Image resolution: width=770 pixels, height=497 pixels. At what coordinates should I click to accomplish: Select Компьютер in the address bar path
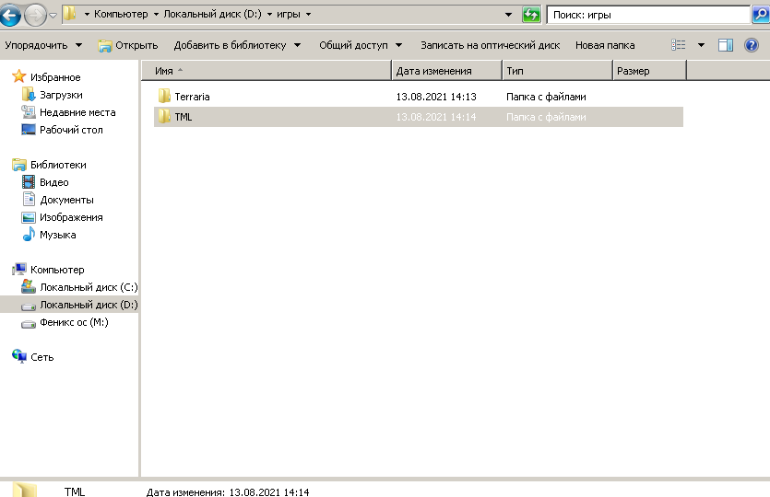click(x=121, y=14)
